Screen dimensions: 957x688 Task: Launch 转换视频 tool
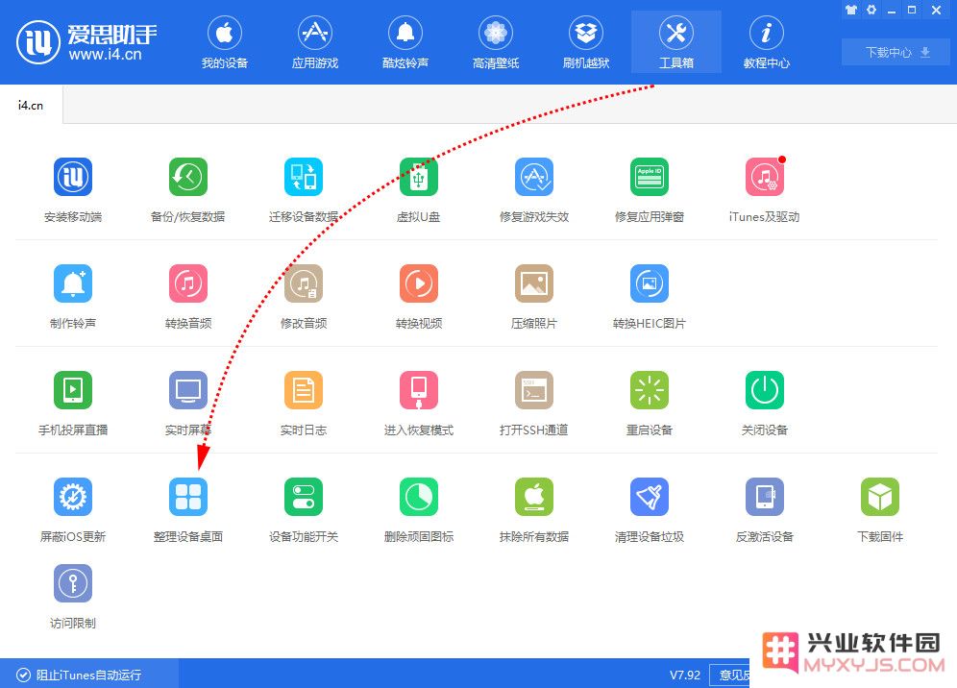click(419, 283)
